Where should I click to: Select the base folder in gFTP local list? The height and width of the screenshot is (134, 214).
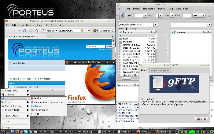125,39
